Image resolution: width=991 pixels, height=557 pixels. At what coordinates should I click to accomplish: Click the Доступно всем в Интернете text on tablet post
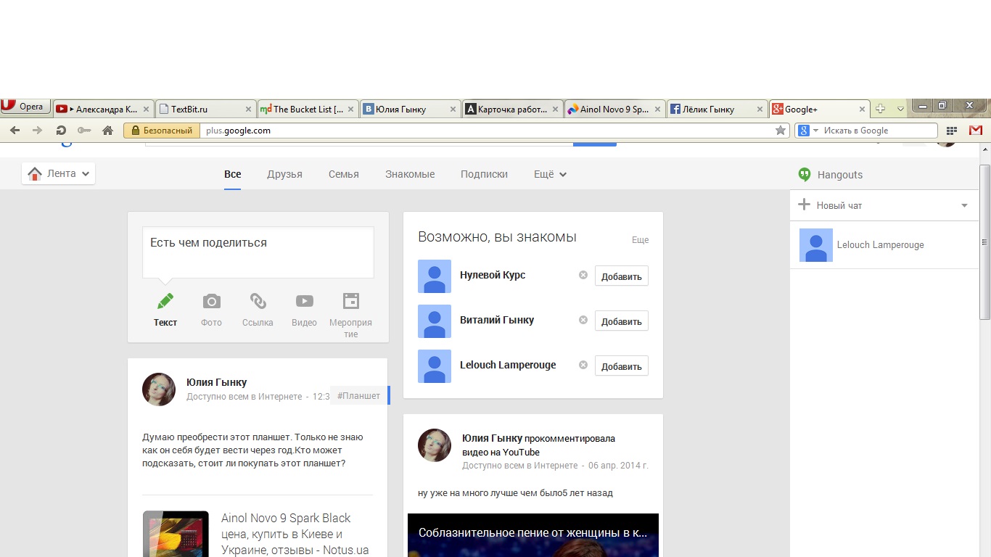pyautogui.click(x=244, y=397)
